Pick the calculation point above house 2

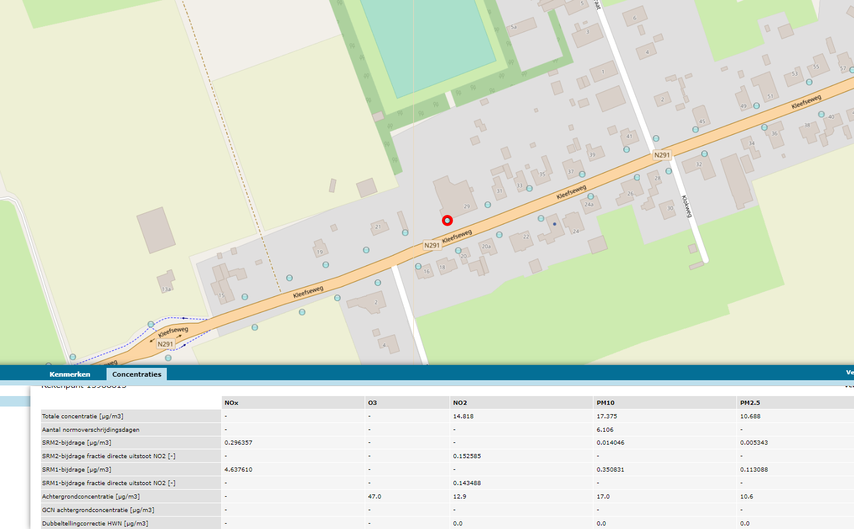pyautogui.click(x=378, y=282)
